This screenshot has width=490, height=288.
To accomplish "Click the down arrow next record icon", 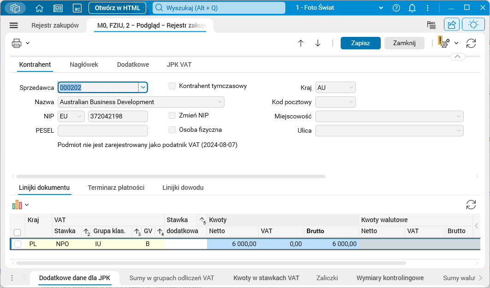I will click(318, 43).
